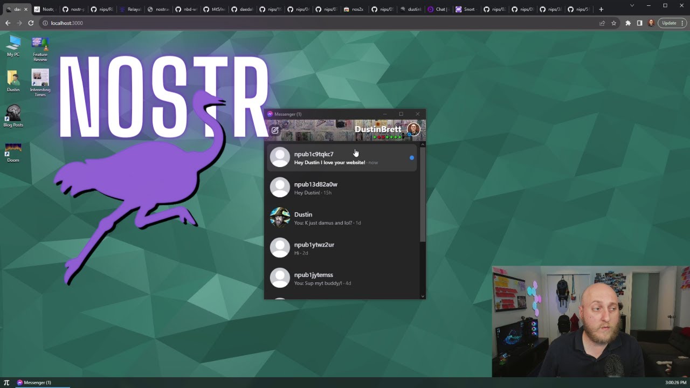Click the DustinBrett name in Messenger header
This screenshot has width=690, height=388.
click(x=378, y=129)
